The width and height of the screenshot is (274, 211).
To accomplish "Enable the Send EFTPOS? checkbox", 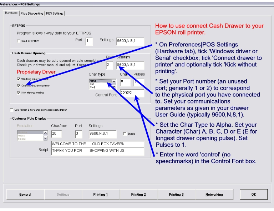I will tap(19, 41).
